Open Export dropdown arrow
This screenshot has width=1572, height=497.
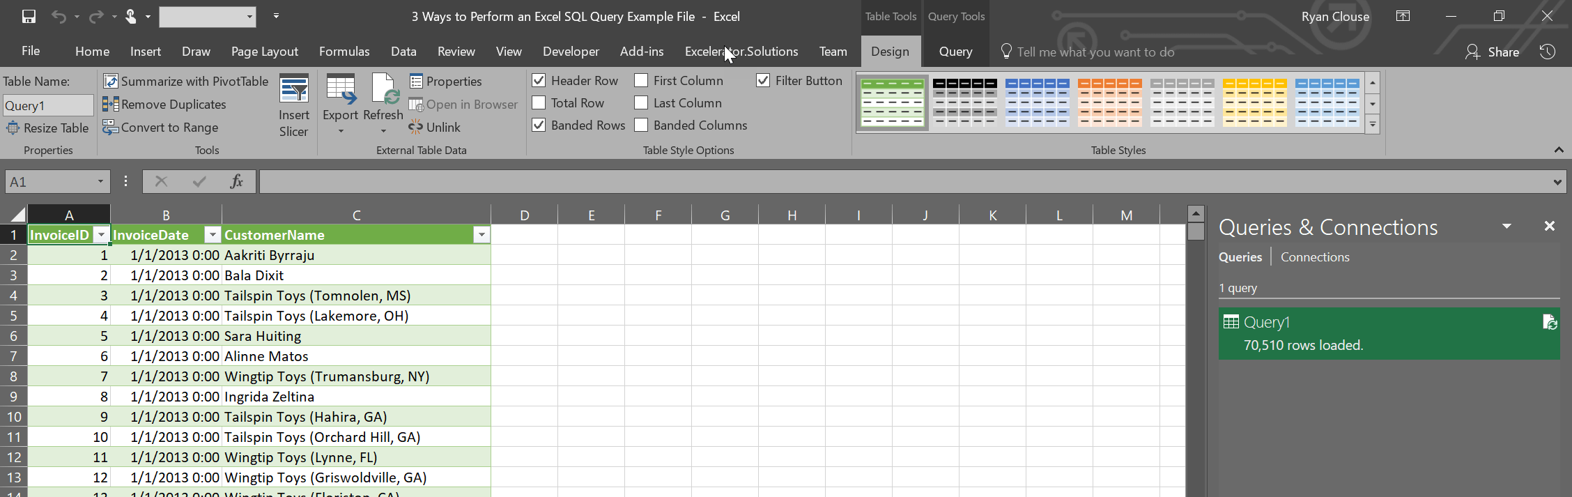pos(341,131)
